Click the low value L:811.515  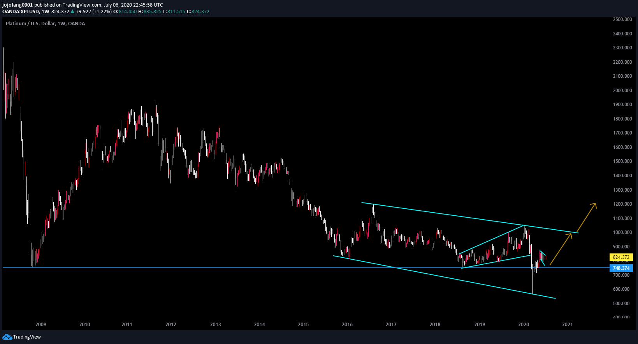[x=174, y=12]
